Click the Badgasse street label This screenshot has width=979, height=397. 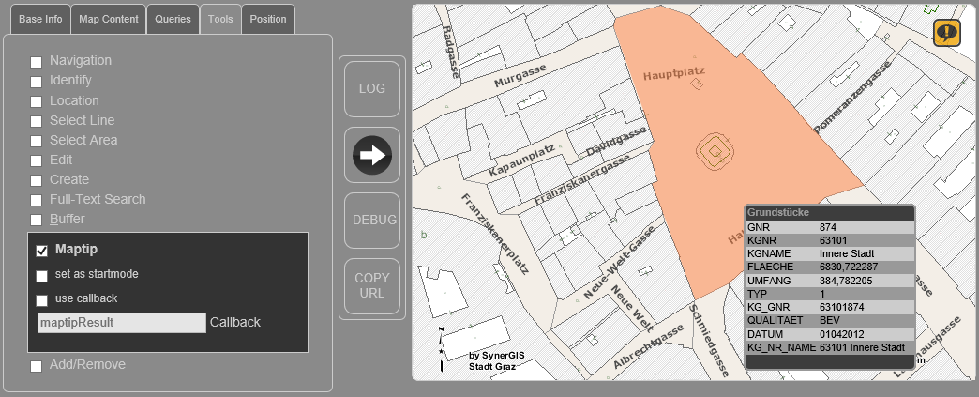[x=451, y=51]
